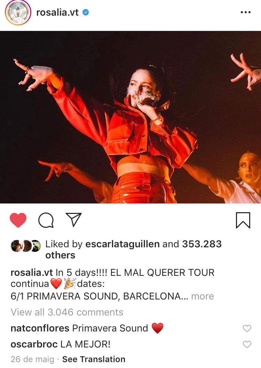The image size is (261, 368).
Task: Open the comment speech bubble icon
Action: [46, 220]
